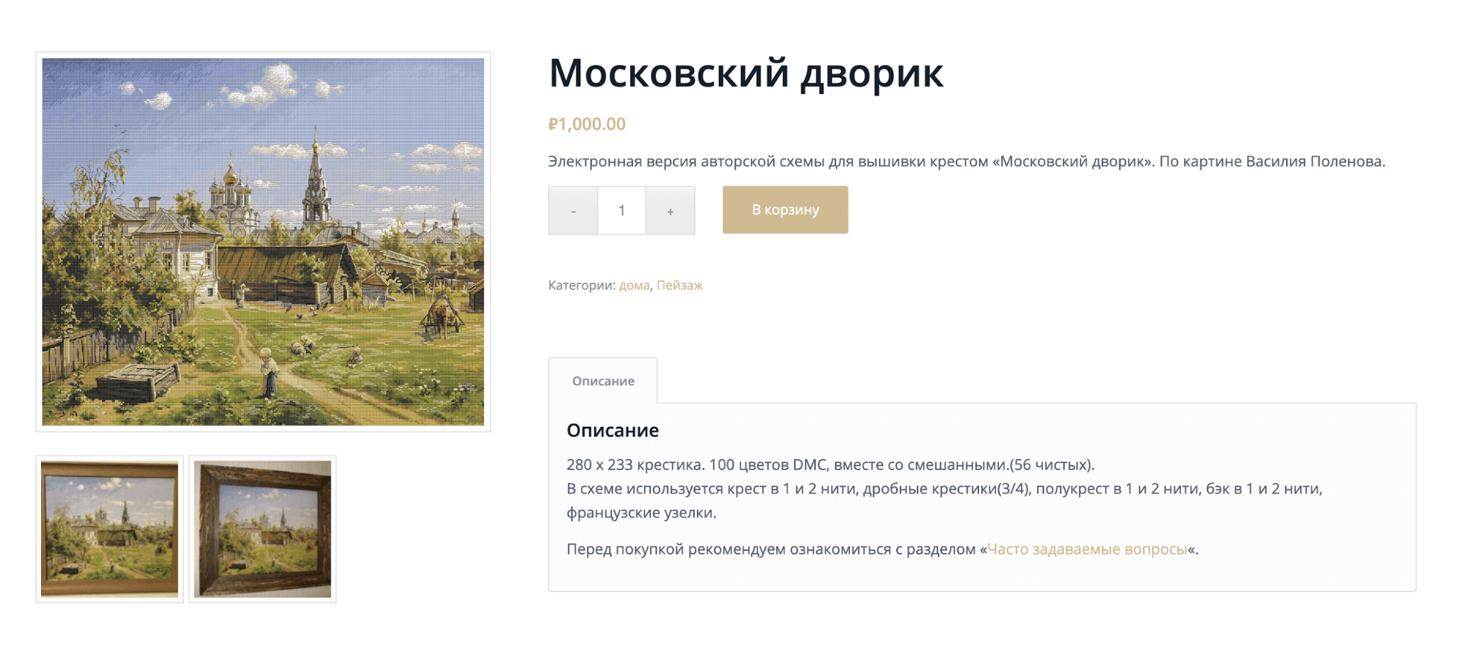Click the text line "280 x 233 крестика"
1469x653 pixels.
point(635,464)
